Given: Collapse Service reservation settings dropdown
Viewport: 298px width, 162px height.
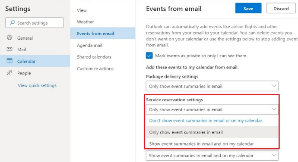Looking at the screenshot, I should [x=212, y=109].
